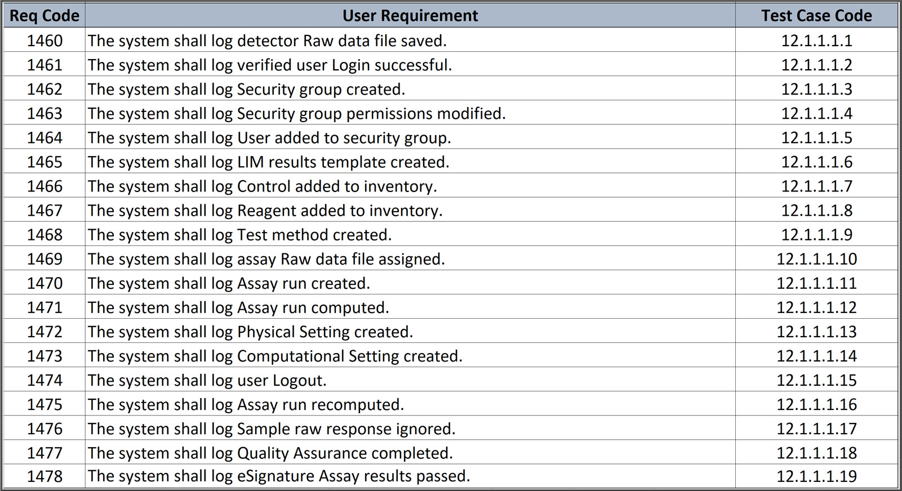This screenshot has width=902, height=491.
Task: Click 'Control added to inventory' requirement
Action: [x=263, y=186]
